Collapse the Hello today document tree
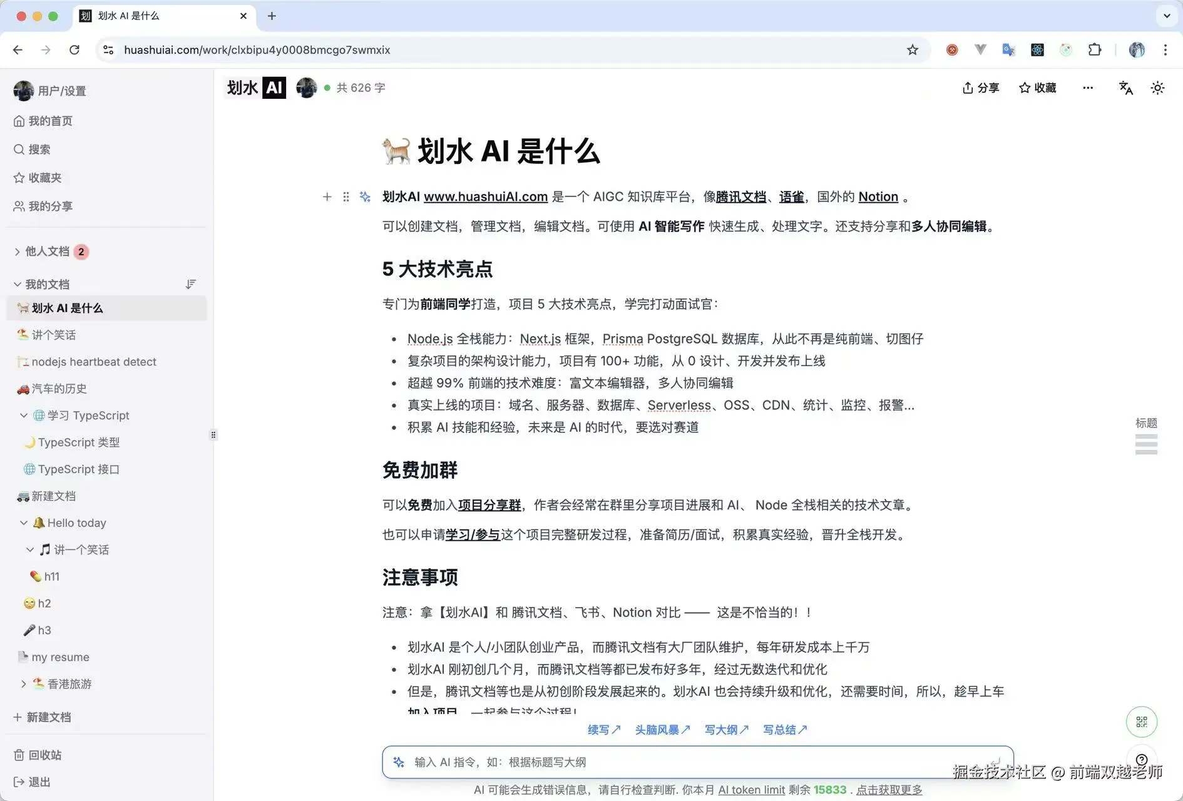 pos(24,523)
